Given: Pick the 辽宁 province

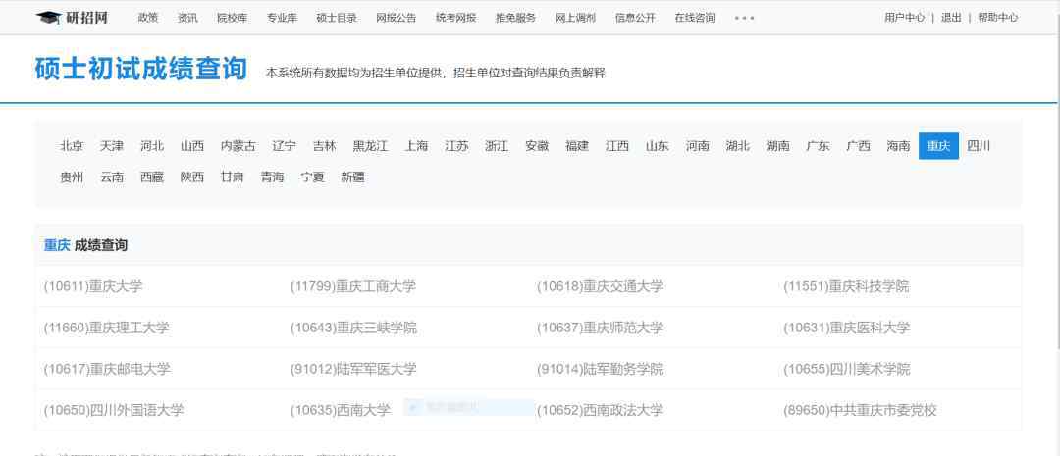Looking at the screenshot, I should pyautogui.click(x=284, y=146).
